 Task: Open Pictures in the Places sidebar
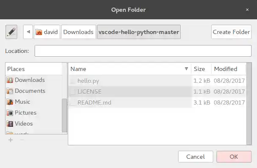[x=34, y=113]
